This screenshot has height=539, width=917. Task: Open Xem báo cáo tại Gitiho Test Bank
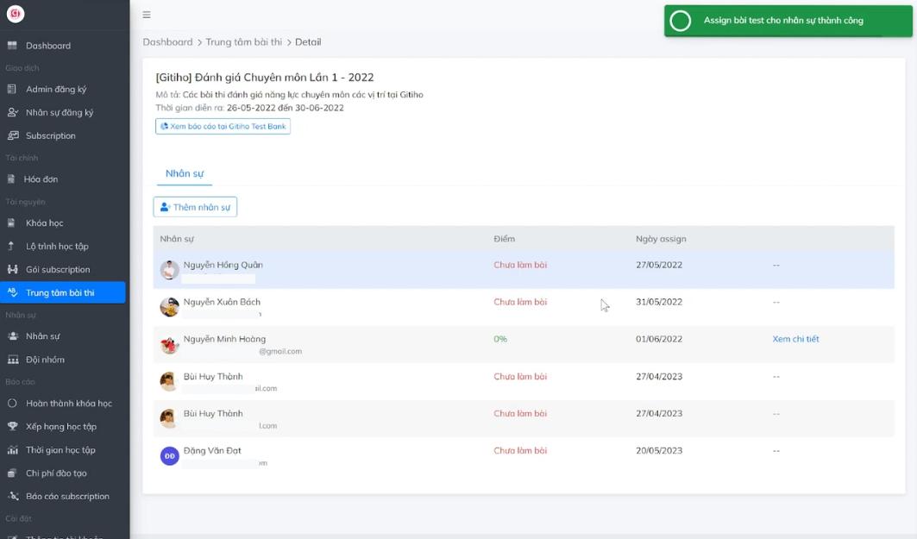pos(223,127)
